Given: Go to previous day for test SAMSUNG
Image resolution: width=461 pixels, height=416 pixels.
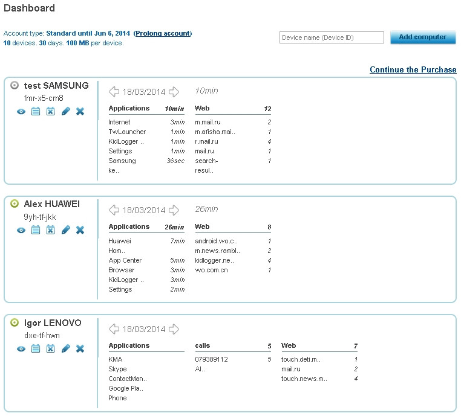Looking at the screenshot, I should (114, 92).
